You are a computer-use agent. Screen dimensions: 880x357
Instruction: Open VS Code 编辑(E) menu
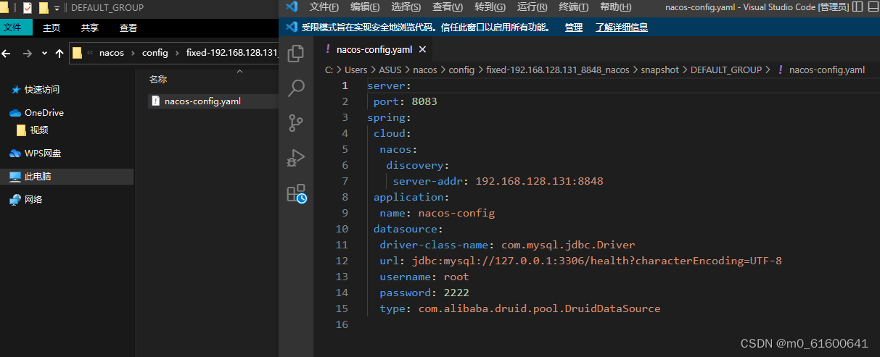click(x=365, y=7)
